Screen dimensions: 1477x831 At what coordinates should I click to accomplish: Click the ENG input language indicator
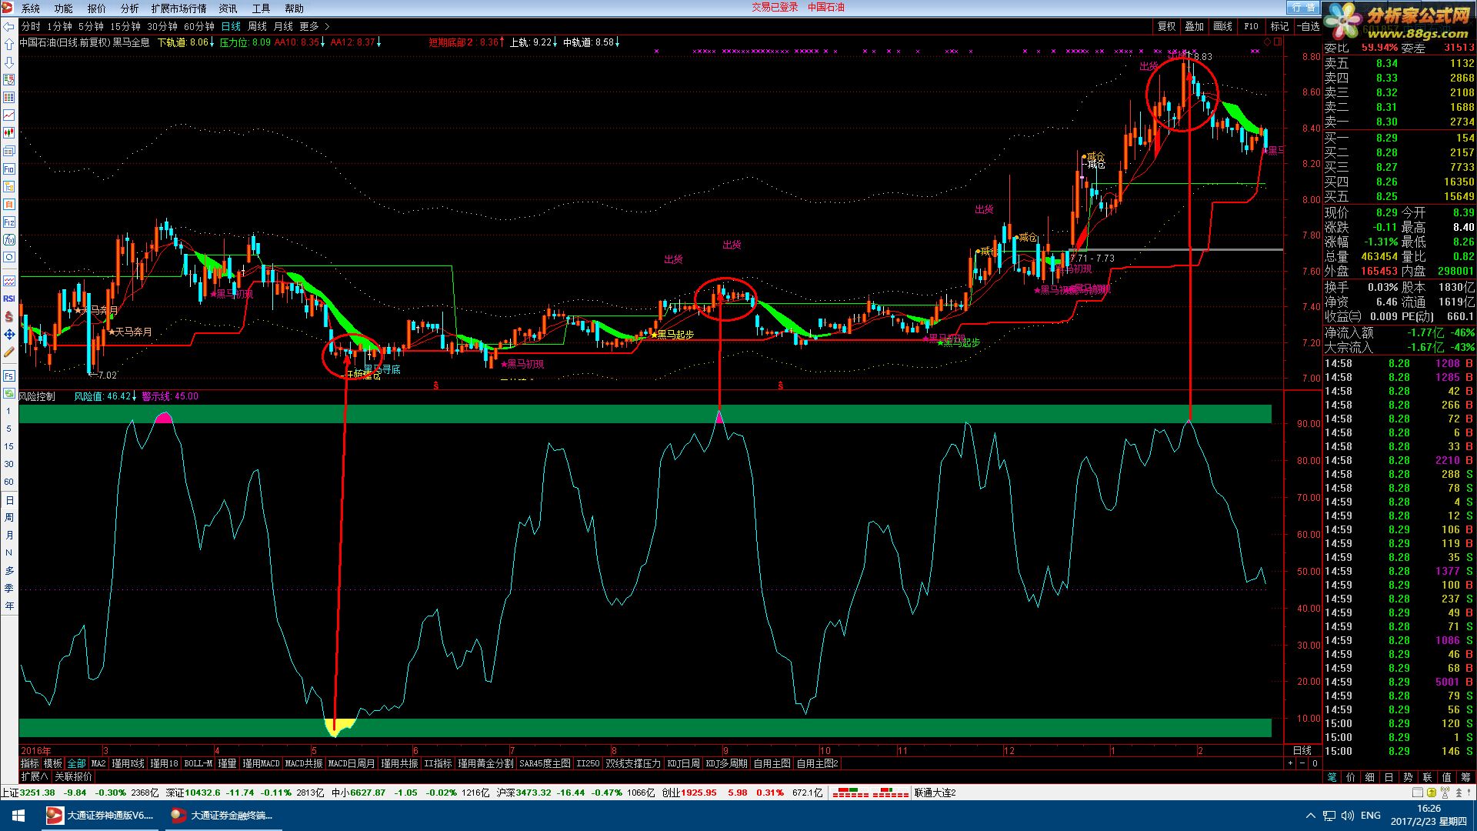click(x=1371, y=816)
